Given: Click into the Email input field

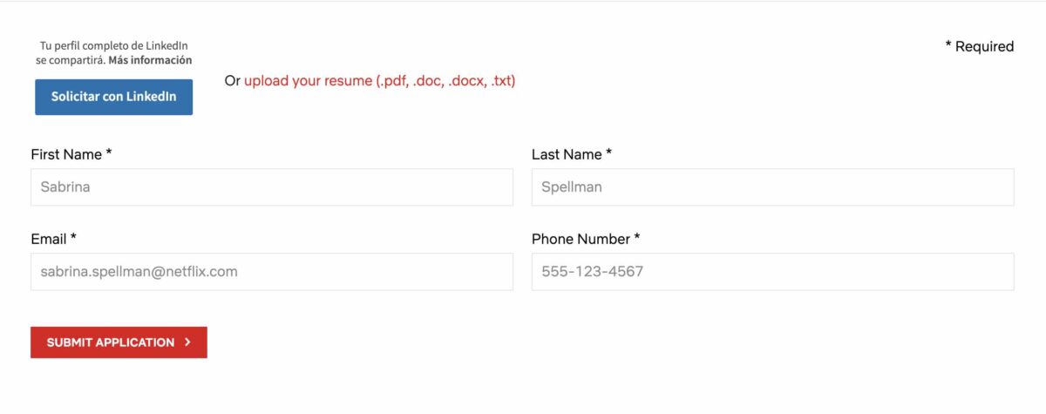Looking at the screenshot, I should pos(271,272).
